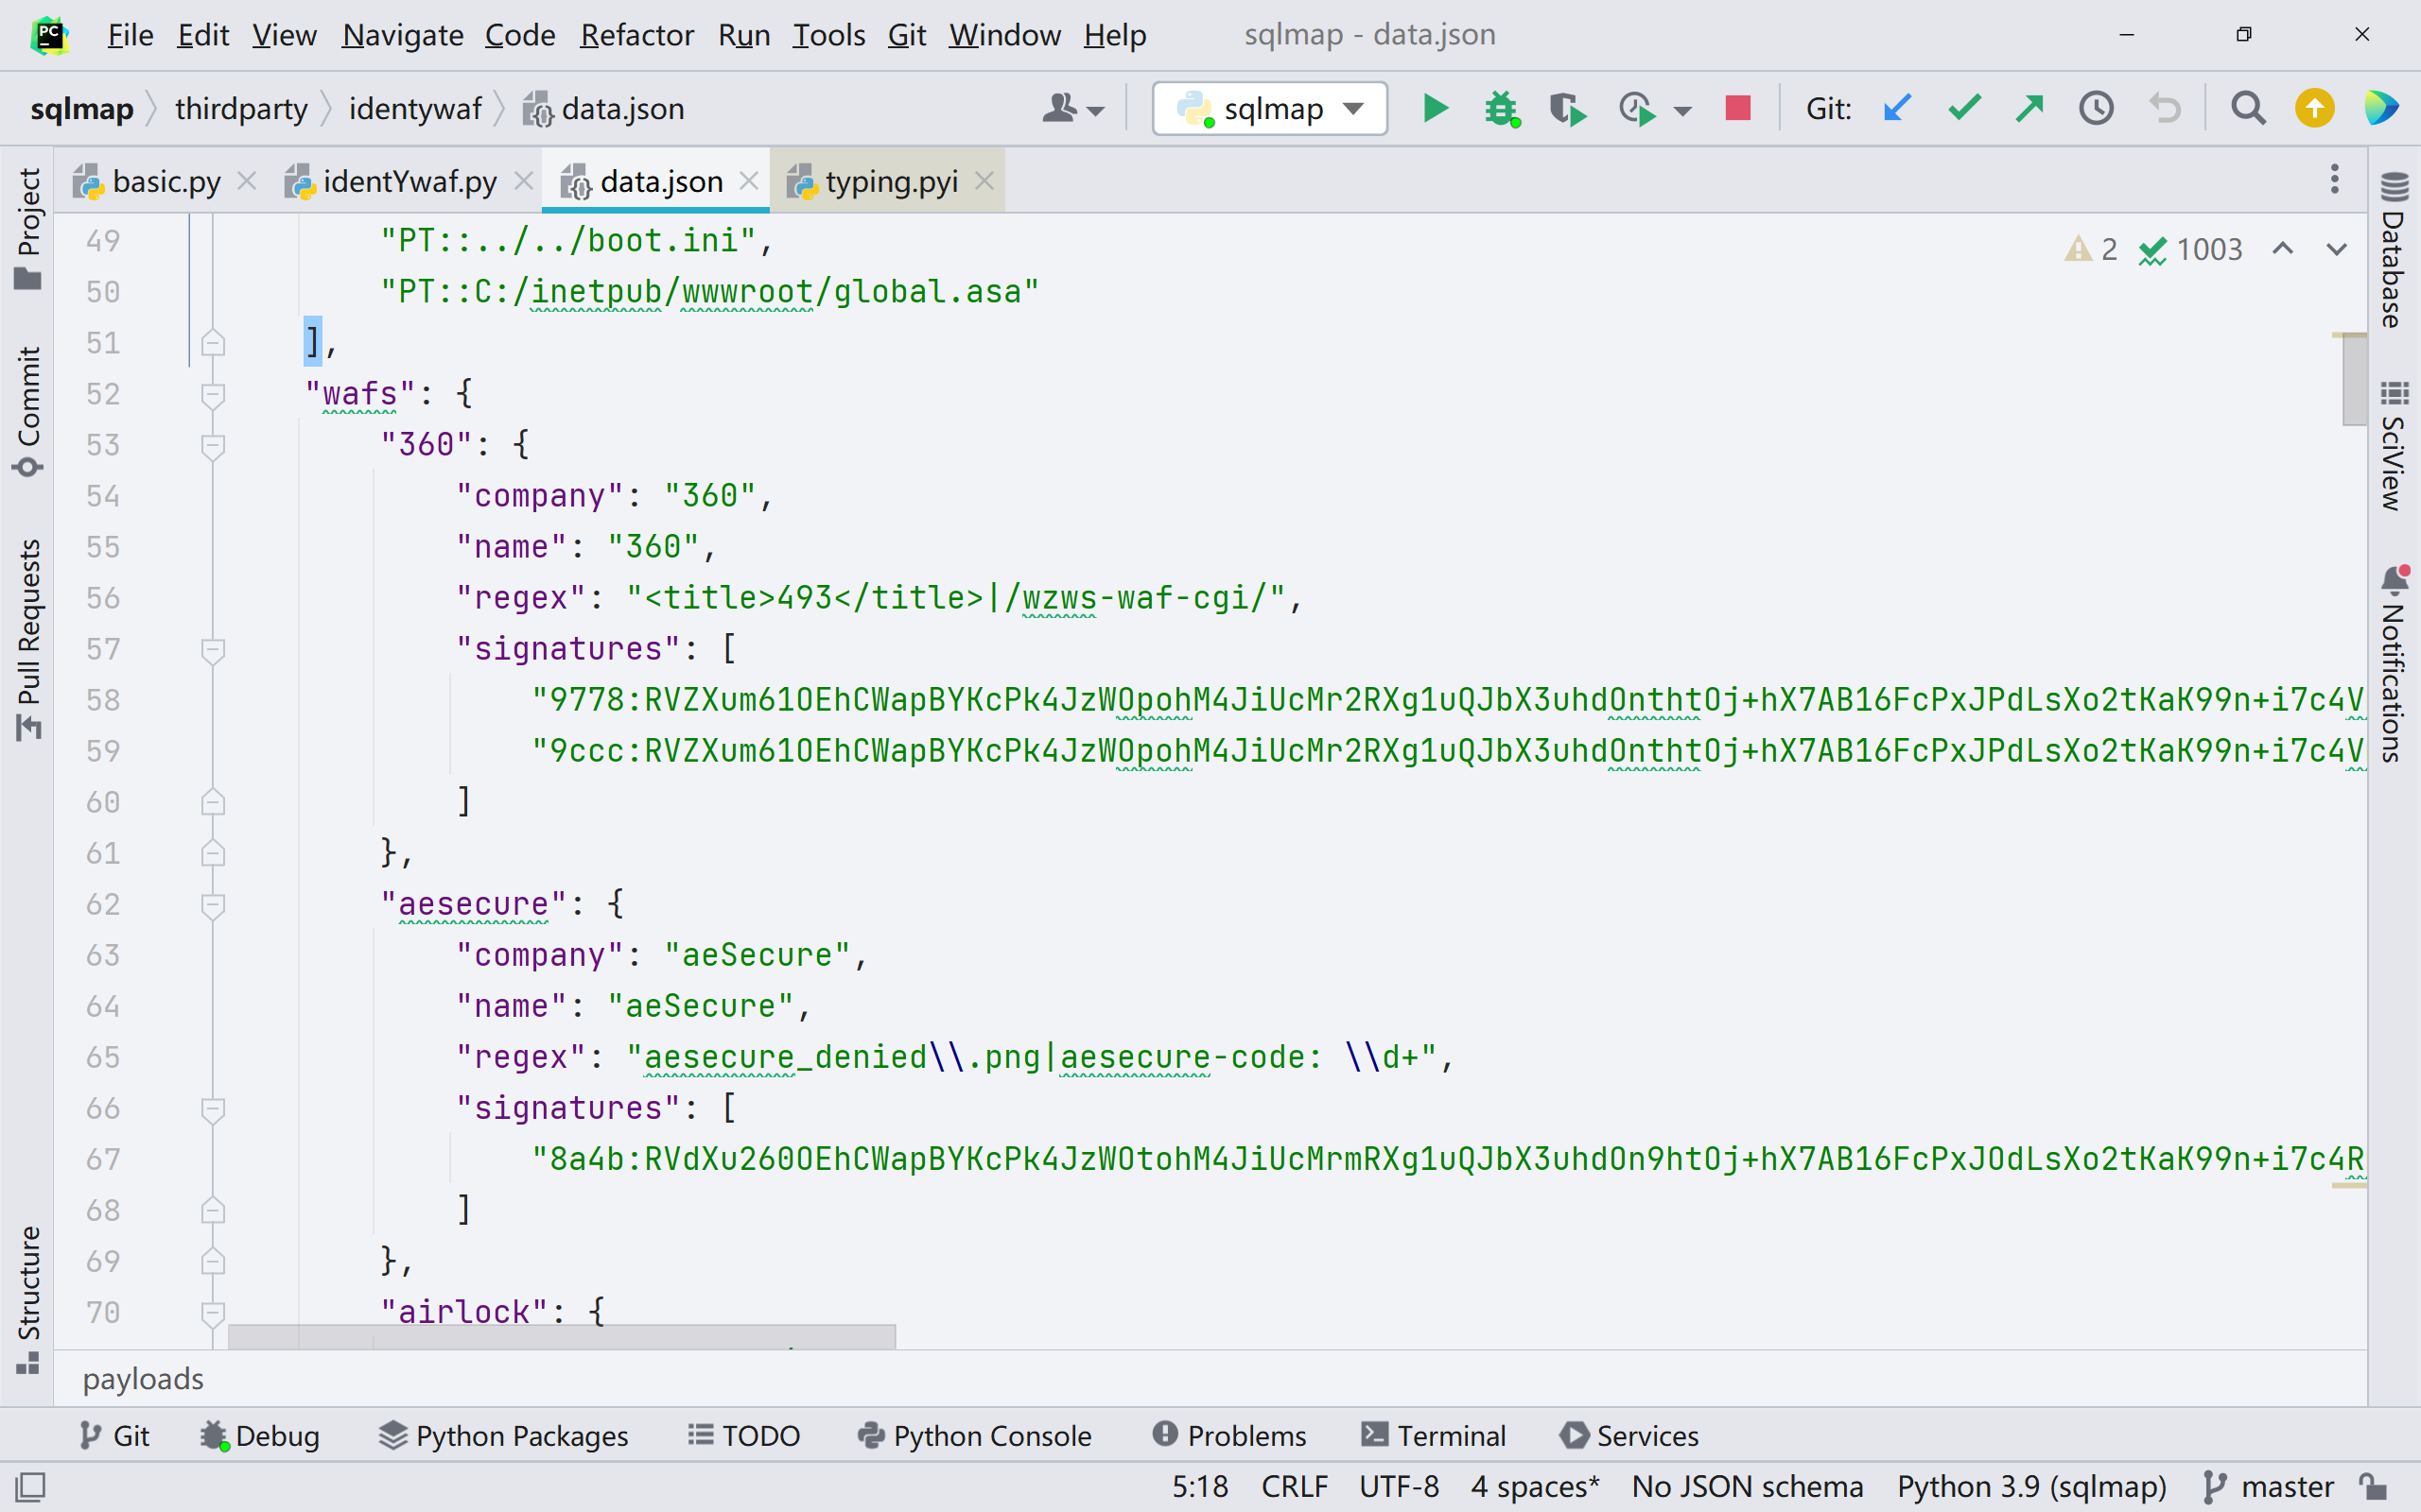
Task: Open the SciView tool window
Action: click(x=2394, y=446)
